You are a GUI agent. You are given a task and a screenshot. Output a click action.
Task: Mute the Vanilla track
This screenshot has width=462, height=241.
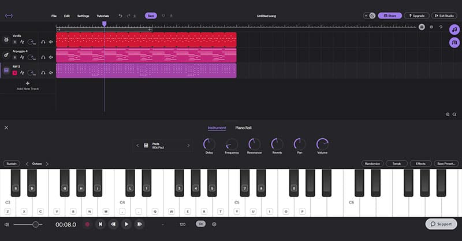tap(51, 42)
